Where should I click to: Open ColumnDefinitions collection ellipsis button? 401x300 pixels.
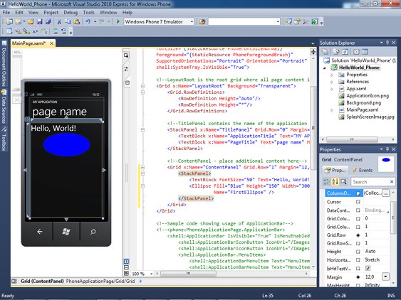tap(386, 193)
